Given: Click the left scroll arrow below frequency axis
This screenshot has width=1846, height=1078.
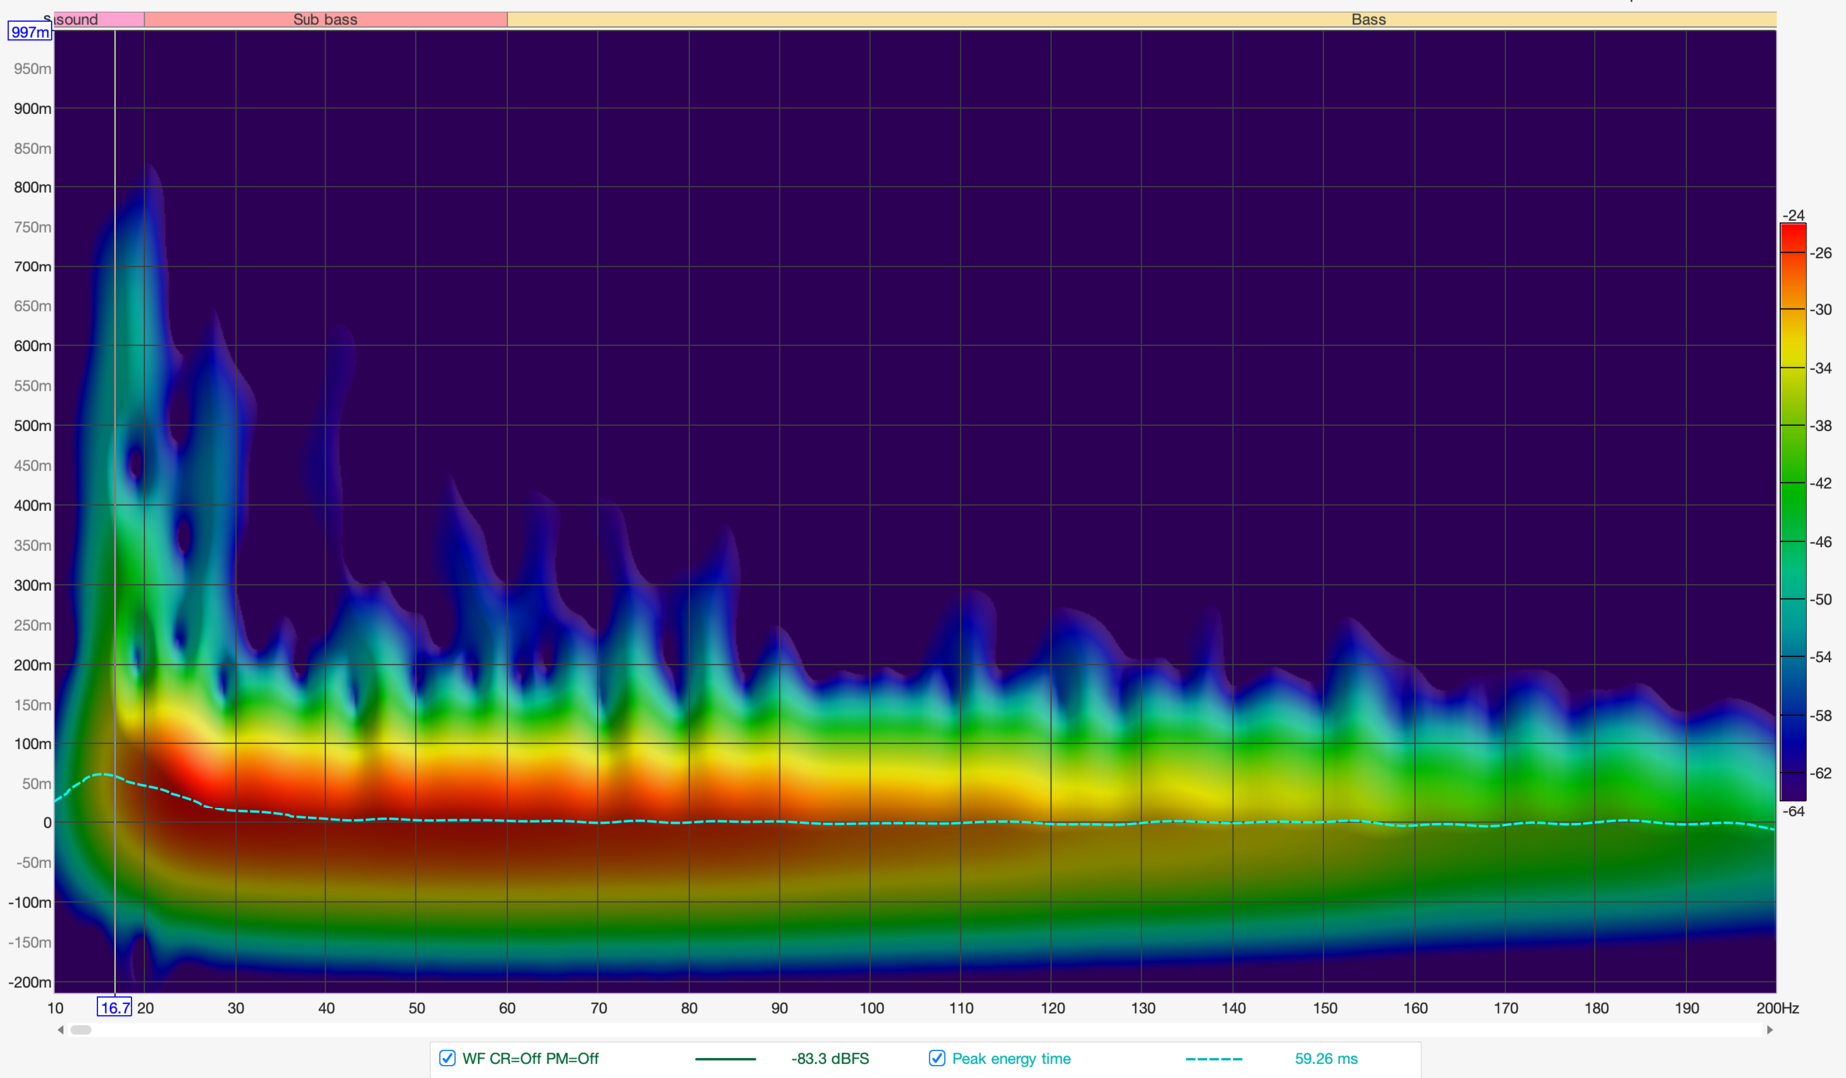Looking at the screenshot, I should coord(61,1029).
